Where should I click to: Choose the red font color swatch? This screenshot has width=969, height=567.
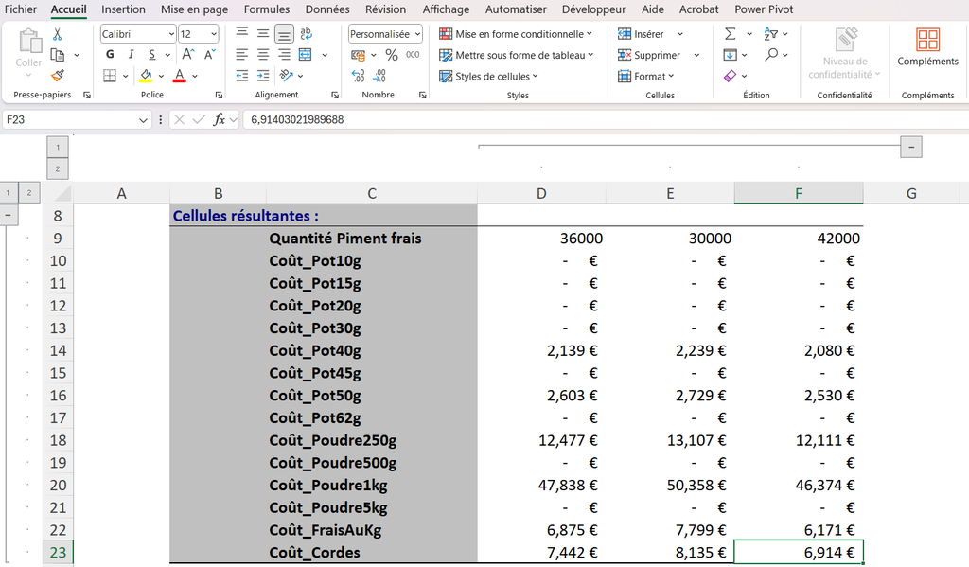click(x=178, y=80)
